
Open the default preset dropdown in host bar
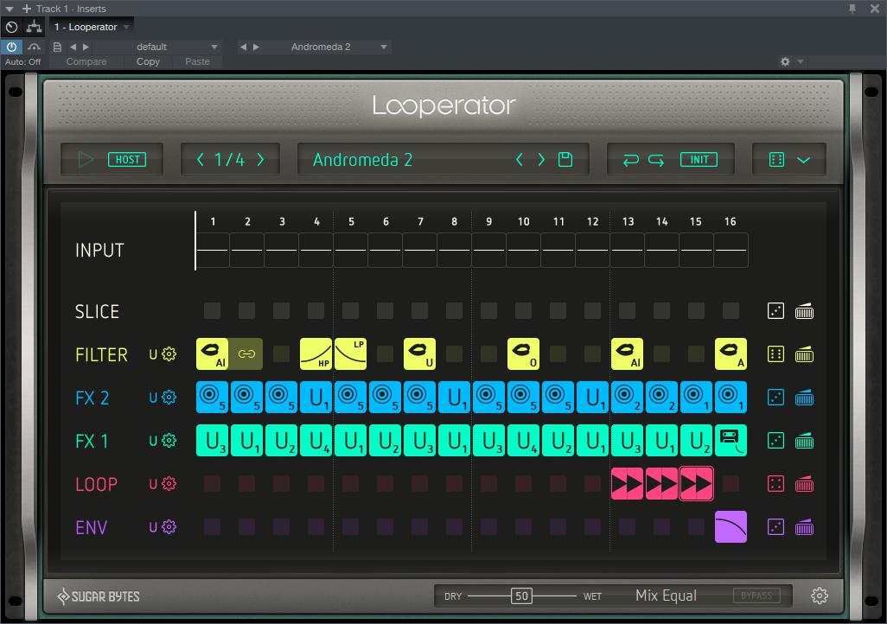tap(214, 47)
